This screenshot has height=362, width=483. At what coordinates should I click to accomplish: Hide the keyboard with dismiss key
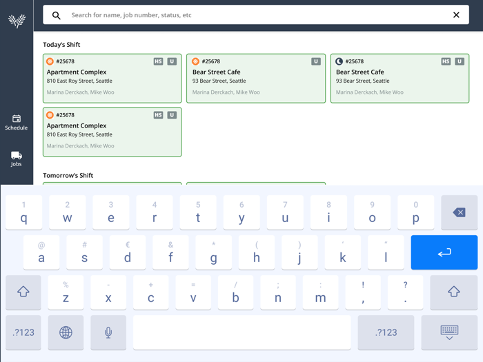click(x=449, y=332)
